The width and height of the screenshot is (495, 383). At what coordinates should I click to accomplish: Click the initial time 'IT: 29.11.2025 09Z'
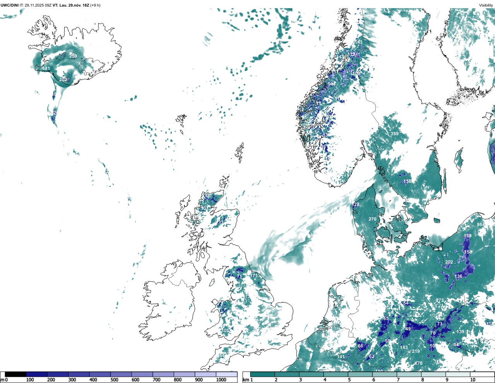pos(36,5)
